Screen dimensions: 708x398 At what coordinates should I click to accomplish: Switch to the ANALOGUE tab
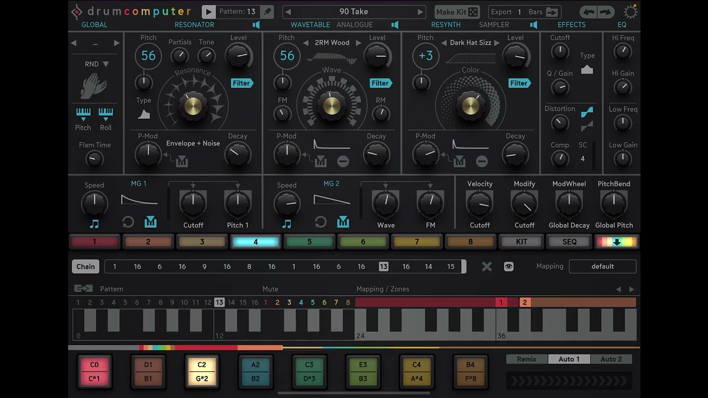355,25
